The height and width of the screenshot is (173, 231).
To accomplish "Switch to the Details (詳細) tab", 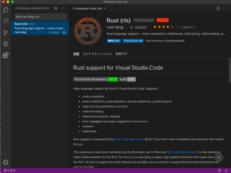I will click(x=76, y=54).
